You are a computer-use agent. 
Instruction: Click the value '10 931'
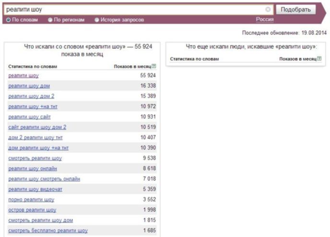click(x=148, y=117)
